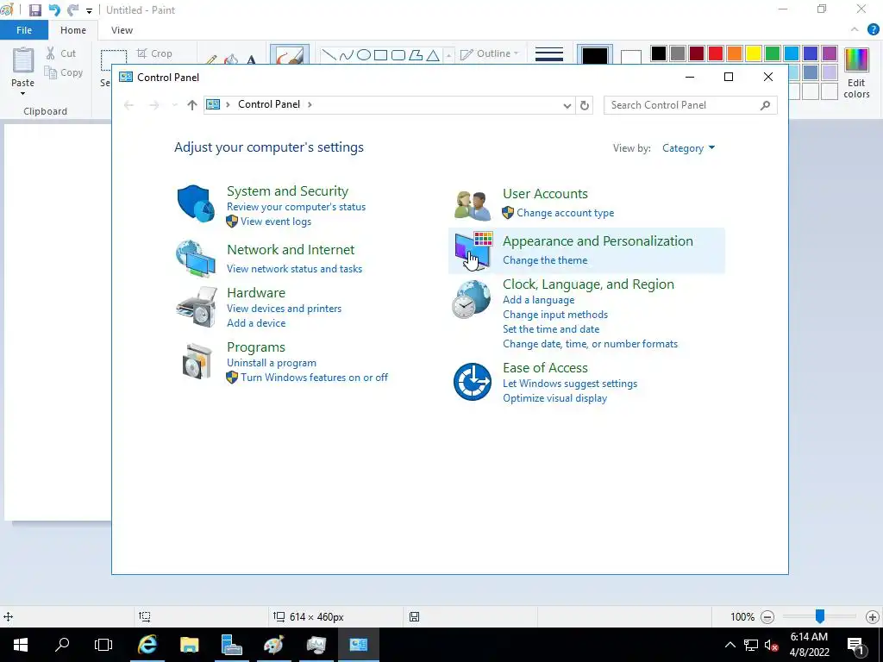This screenshot has height=662, width=883.
Task: Click the Ease of Access icon
Action: point(472,382)
